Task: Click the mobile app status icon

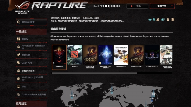Action: 154,20
